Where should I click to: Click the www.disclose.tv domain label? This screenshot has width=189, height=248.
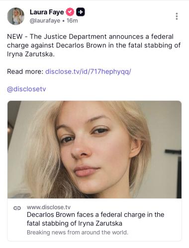(49, 207)
